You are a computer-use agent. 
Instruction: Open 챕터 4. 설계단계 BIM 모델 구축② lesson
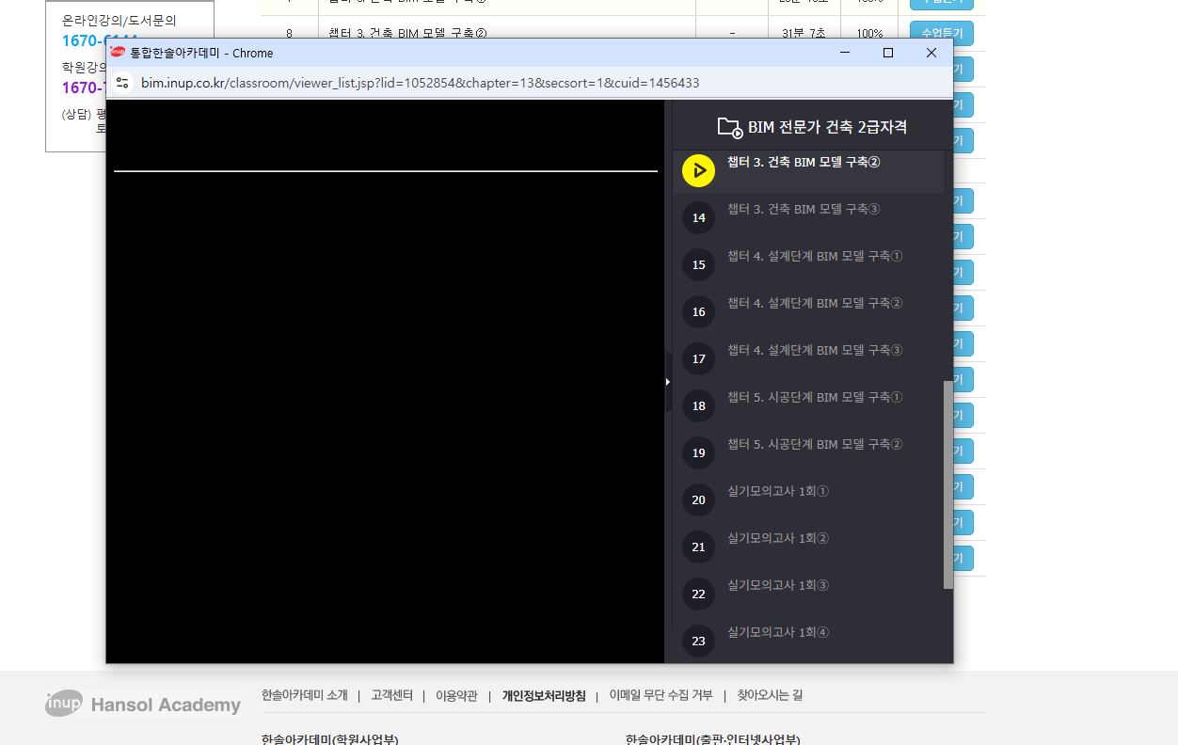(815, 303)
